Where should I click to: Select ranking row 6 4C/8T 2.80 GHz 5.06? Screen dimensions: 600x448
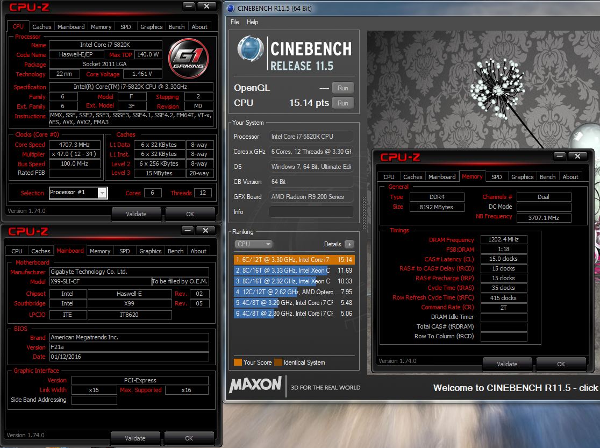(294, 313)
